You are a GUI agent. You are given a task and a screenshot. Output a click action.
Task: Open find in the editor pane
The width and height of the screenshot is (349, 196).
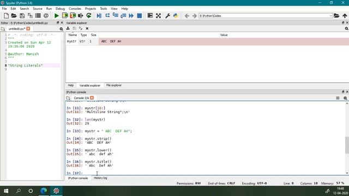point(61,29)
